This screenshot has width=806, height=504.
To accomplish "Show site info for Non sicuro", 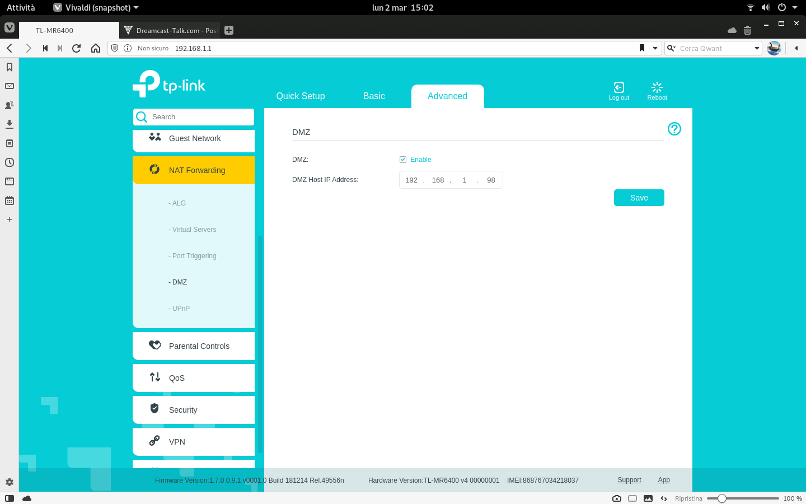I will point(128,48).
